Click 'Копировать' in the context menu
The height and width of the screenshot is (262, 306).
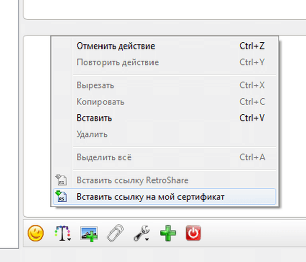[x=100, y=102]
